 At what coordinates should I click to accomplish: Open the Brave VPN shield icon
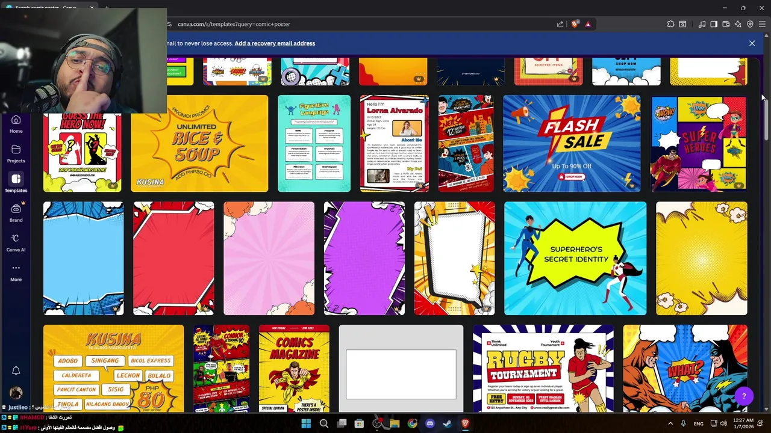(x=750, y=24)
